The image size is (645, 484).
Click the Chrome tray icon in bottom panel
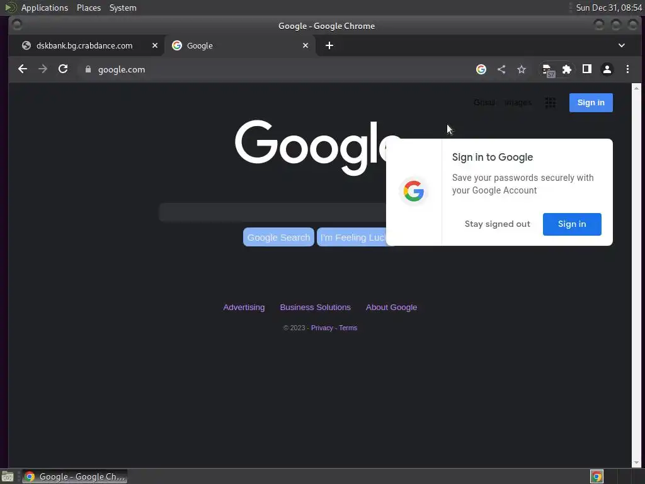coord(596,476)
